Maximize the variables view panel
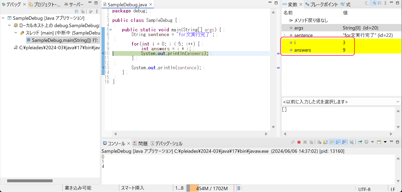This screenshot has width=402, height=192. (x=398, y=3)
